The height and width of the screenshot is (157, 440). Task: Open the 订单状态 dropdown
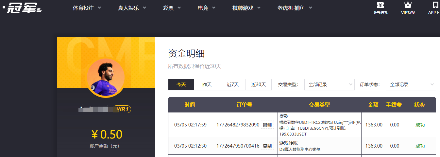(411, 85)
